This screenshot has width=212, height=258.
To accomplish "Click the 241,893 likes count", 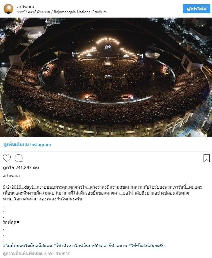I will (x=21, y=168).
